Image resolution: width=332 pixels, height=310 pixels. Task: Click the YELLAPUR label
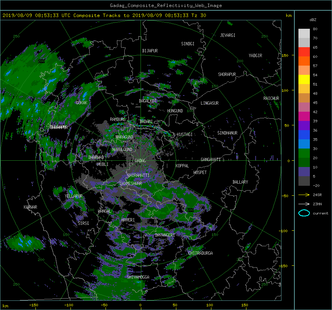73,196
